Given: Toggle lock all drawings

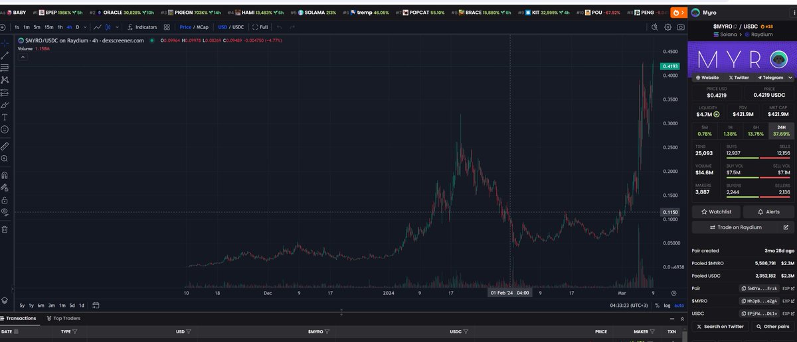Looking at the screenshot, I should tap(5, 199).
